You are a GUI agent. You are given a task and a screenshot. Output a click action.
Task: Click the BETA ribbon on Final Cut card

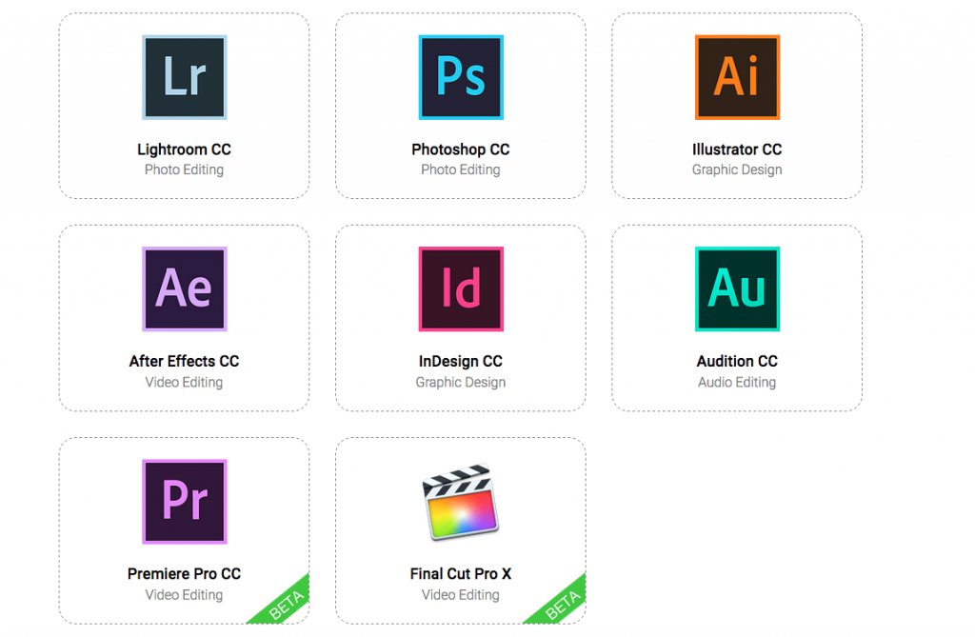click(564, 604)
